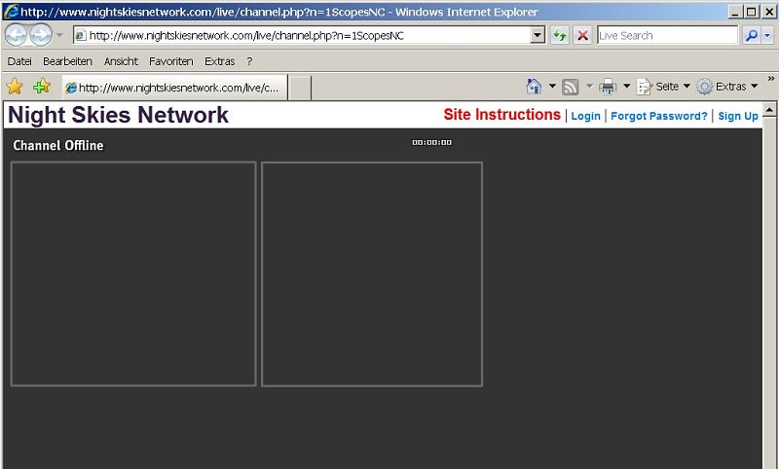This screenshot has width=779, height=469.
Task: Open the Ansicht menu
Action: tap(121, 61)
